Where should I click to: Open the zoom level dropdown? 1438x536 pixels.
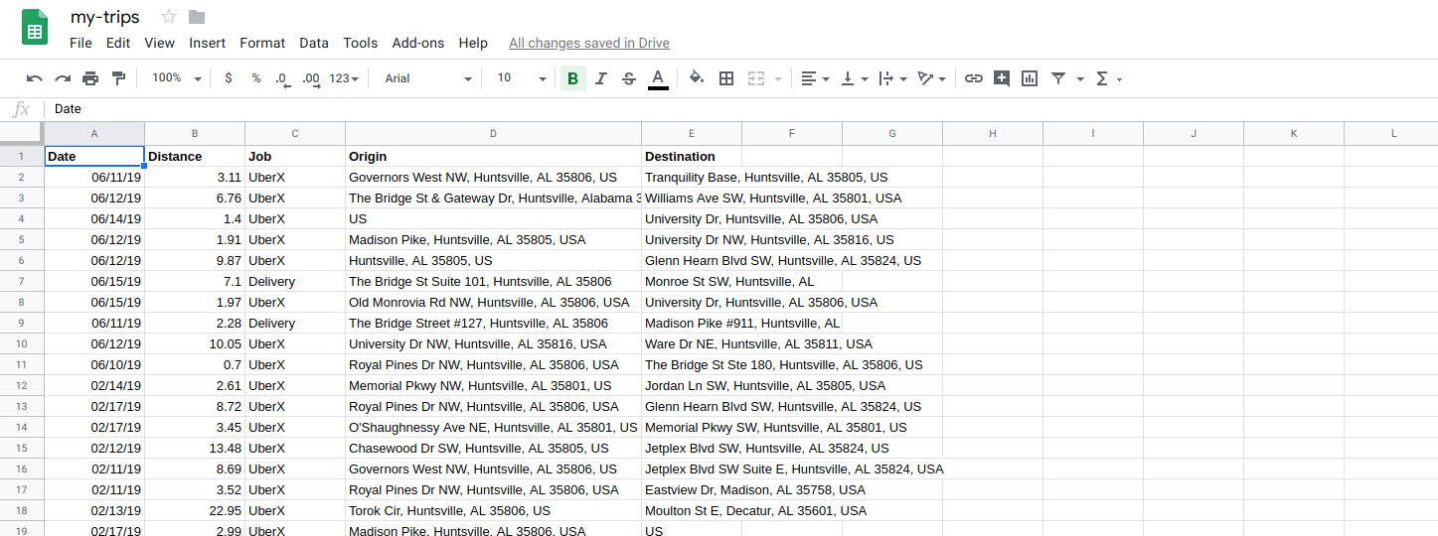(x=177, y=78)
